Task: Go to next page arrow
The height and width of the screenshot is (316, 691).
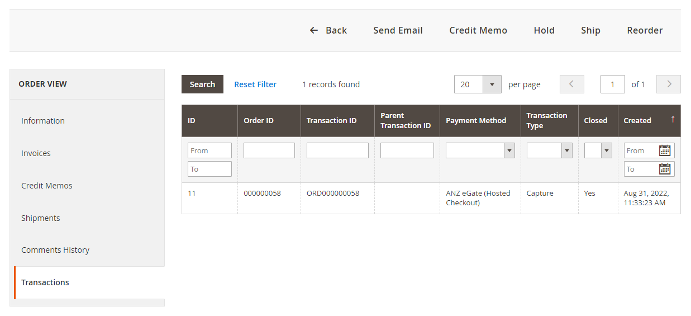Action: click(669, 84)
